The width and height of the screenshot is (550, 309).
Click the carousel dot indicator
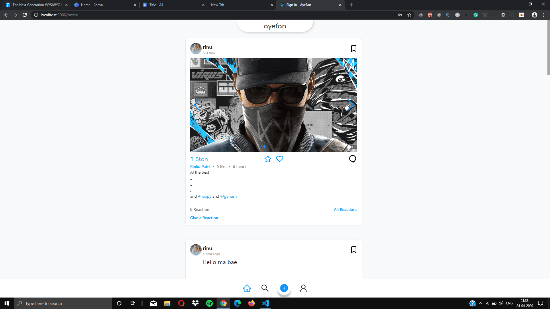(264, 146)
